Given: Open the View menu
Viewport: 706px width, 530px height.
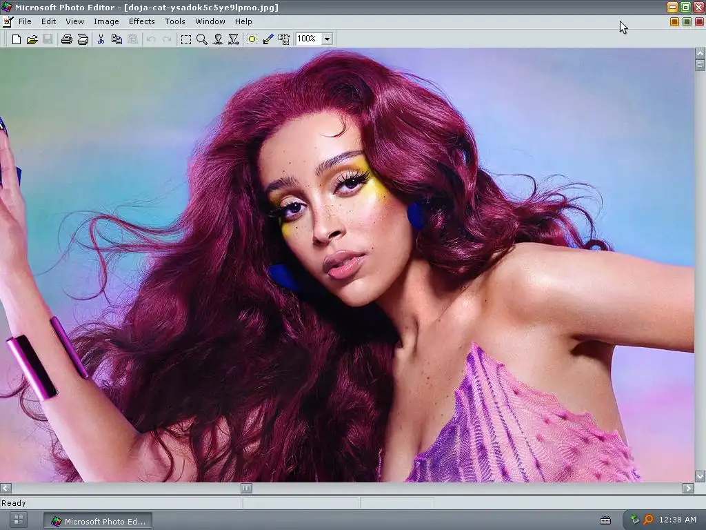Looking at the screenshot, I should click(74, 21).
